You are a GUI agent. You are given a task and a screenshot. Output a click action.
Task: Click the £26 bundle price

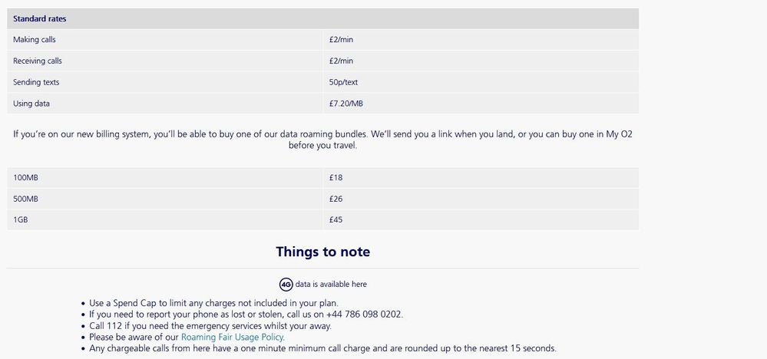click(336, 199)
